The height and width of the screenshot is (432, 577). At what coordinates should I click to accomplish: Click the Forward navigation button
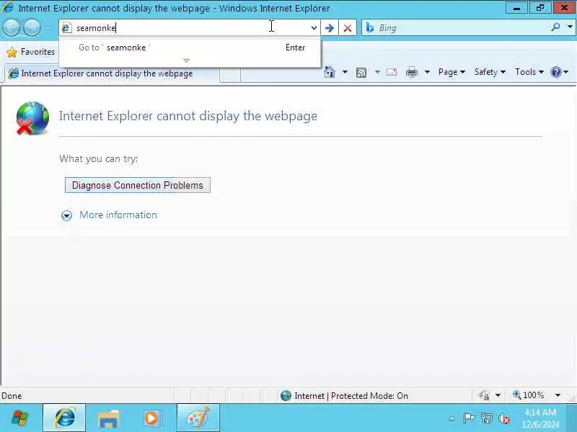pyautogui.click(x=32, y=27)
